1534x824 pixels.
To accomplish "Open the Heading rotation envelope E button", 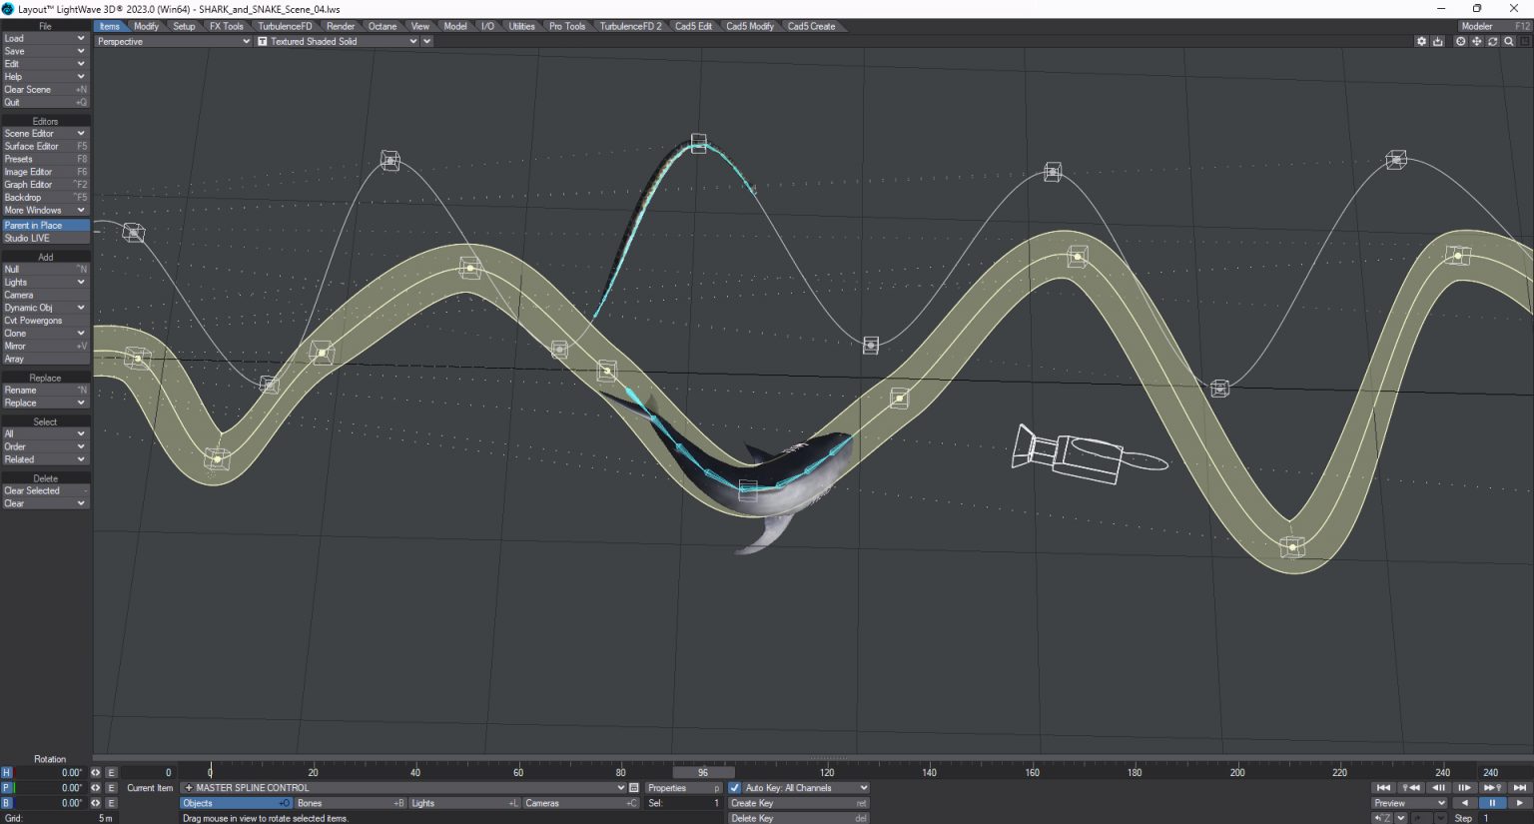I will coord(111,772).
